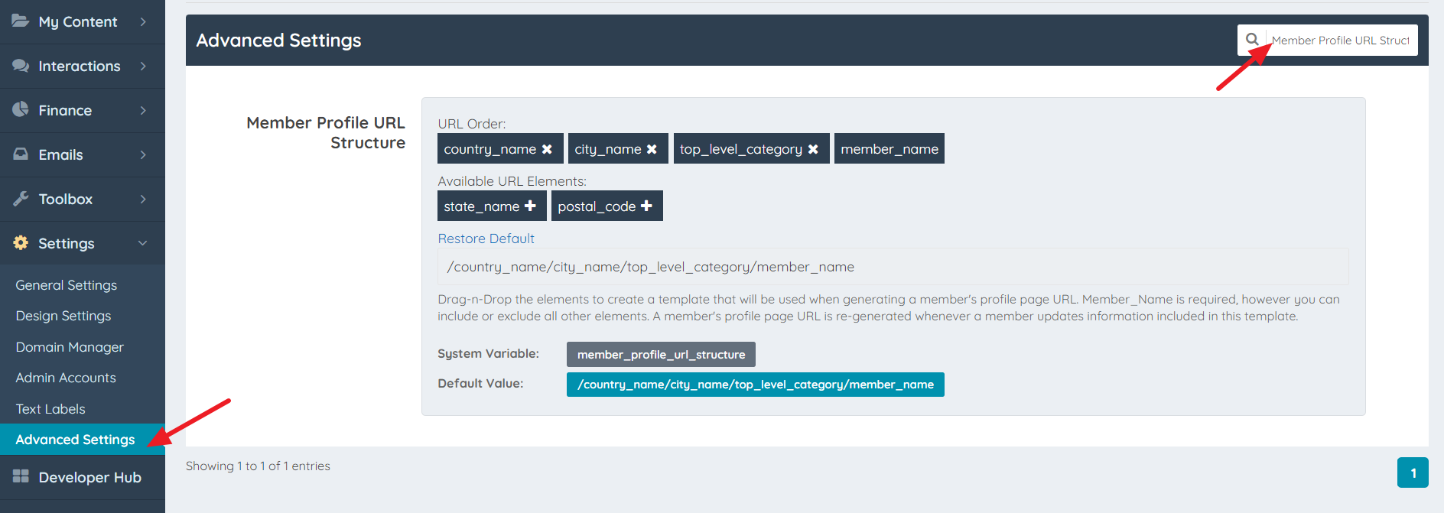The width and height of the screenshot is (1444, 513).
Task: Open General Settings submenu item
Action: tap(67, 285)
